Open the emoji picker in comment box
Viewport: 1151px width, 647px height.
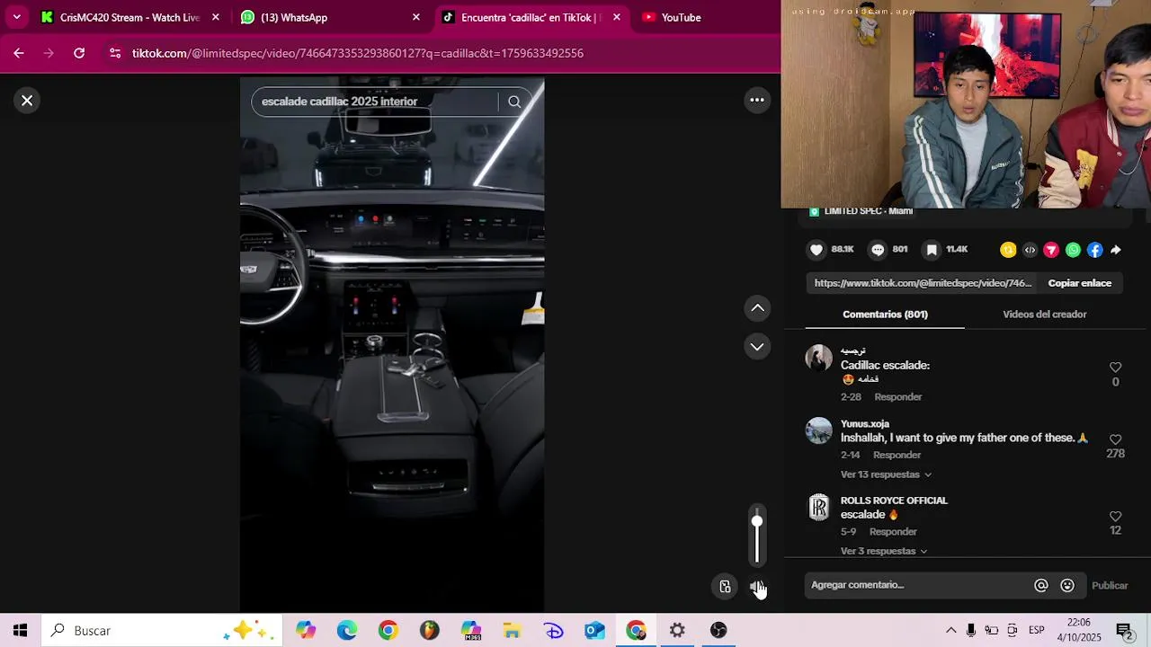[x=1067, y=585]
